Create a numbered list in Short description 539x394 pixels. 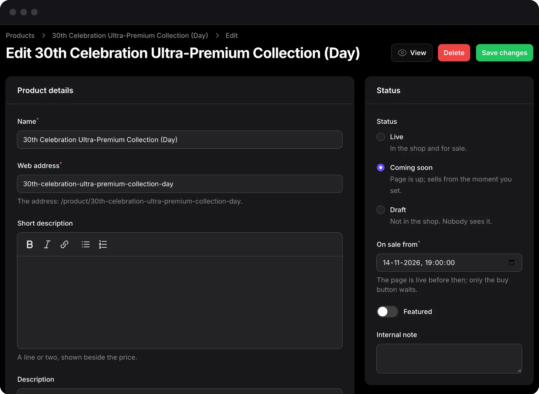point(103,244)
